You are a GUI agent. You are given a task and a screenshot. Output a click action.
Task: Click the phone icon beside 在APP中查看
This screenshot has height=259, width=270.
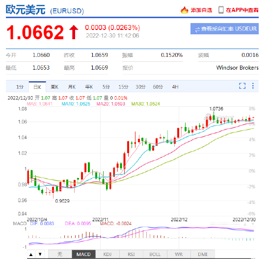click(221, 10)
